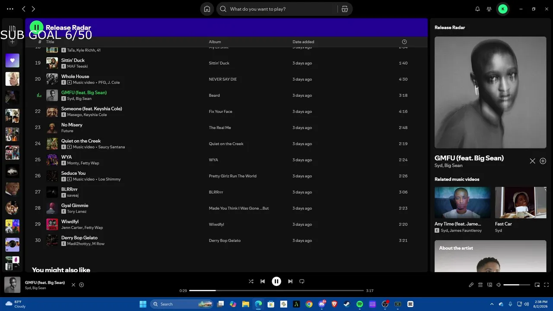Open 'Any Time' related music video thumbnail
The width and height of the screenshot is (553, 311).
(x=462, y=202)
